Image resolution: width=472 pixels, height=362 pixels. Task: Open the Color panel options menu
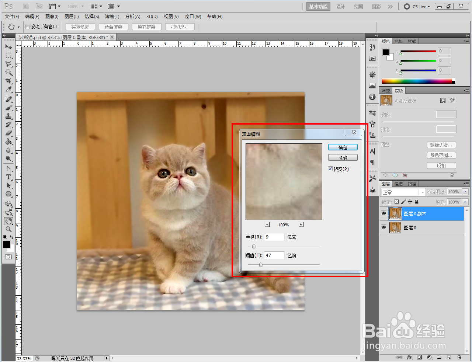point(466,41)
